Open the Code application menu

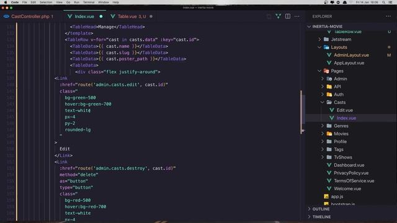pos(15,2)
